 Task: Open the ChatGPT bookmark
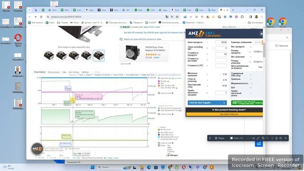(x=151, y=23)
